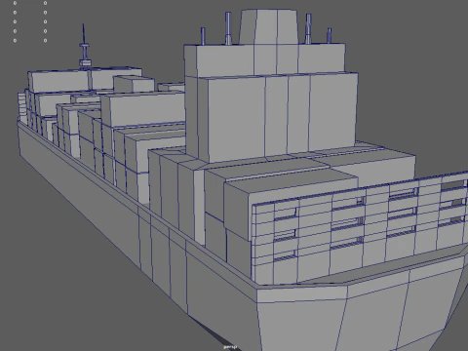This screenshot has width=468, height=351.
Task: Click the persp camera label in the viewport
Action: (x=230, y=347)
